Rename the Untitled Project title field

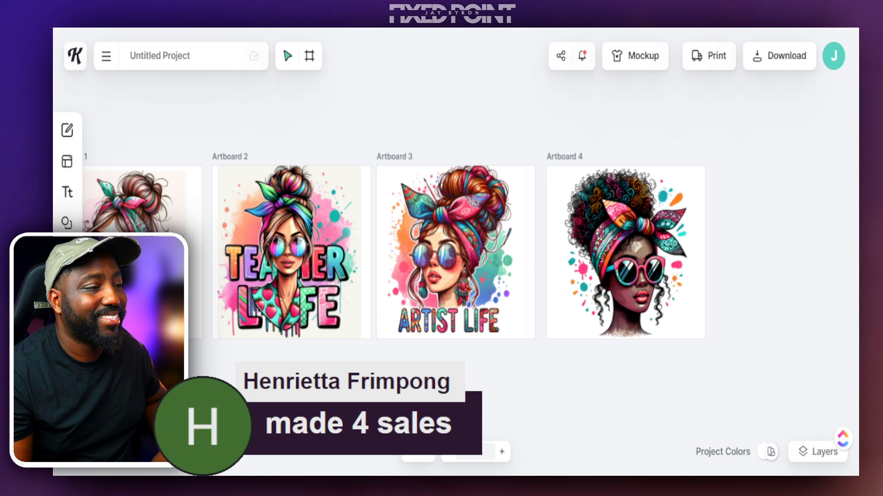(184, 56)
